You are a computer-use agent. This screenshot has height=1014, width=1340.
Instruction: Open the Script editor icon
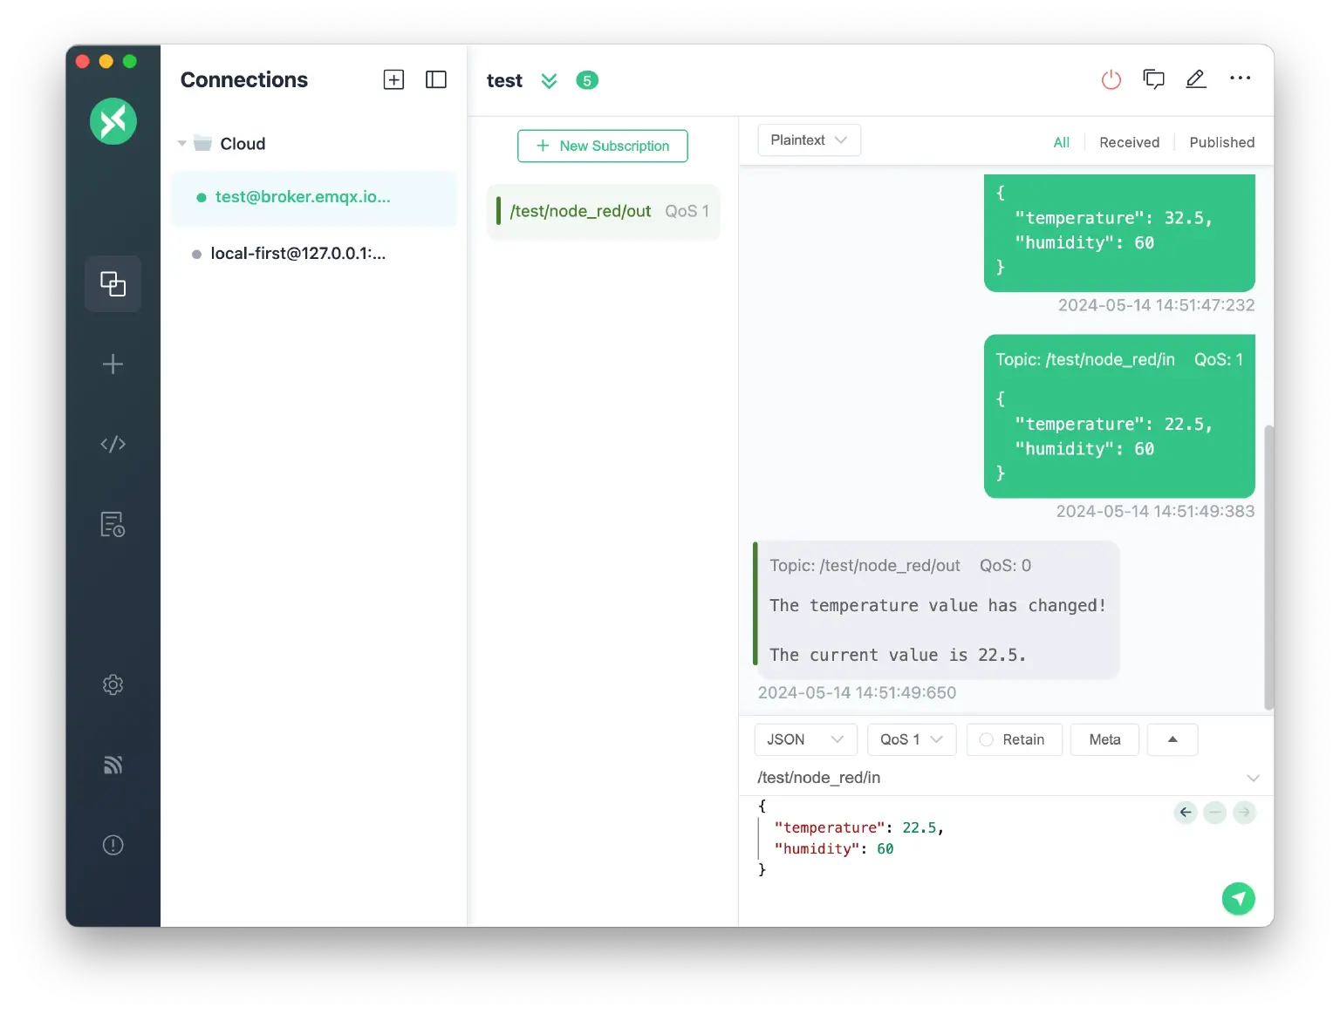(x=113, y=444)
